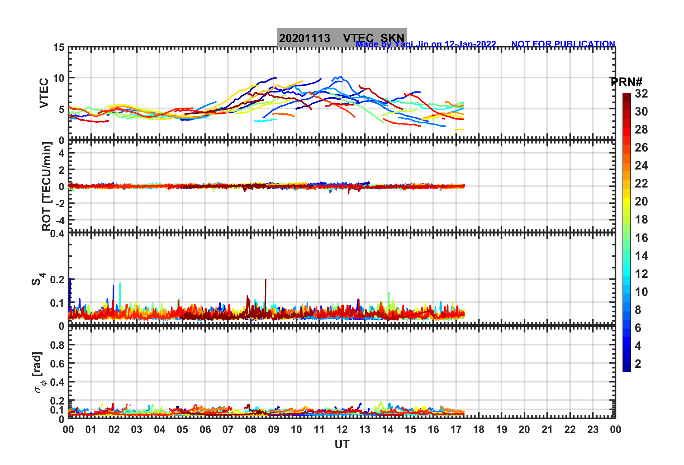Click the VTEC y-axis label

44,93
